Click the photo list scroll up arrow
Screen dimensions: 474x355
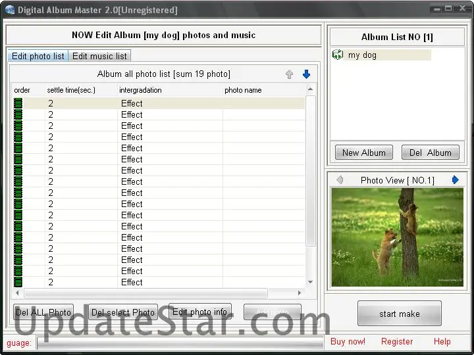(x=310, y=89)
